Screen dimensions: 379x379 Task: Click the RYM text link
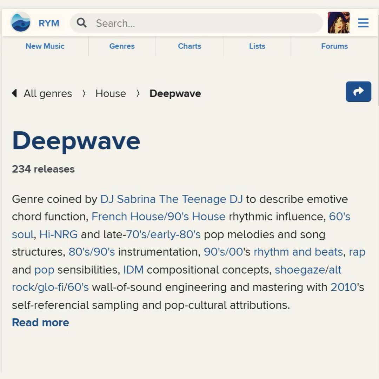(x=49, y=23)
